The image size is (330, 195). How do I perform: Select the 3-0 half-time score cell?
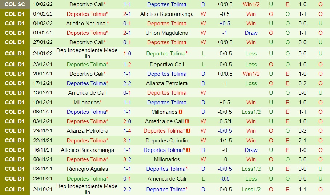click(x=302, y=159)
